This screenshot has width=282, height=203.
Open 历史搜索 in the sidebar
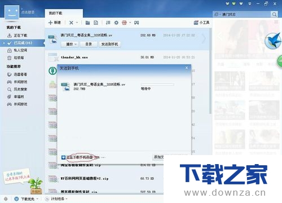(20, 89)
